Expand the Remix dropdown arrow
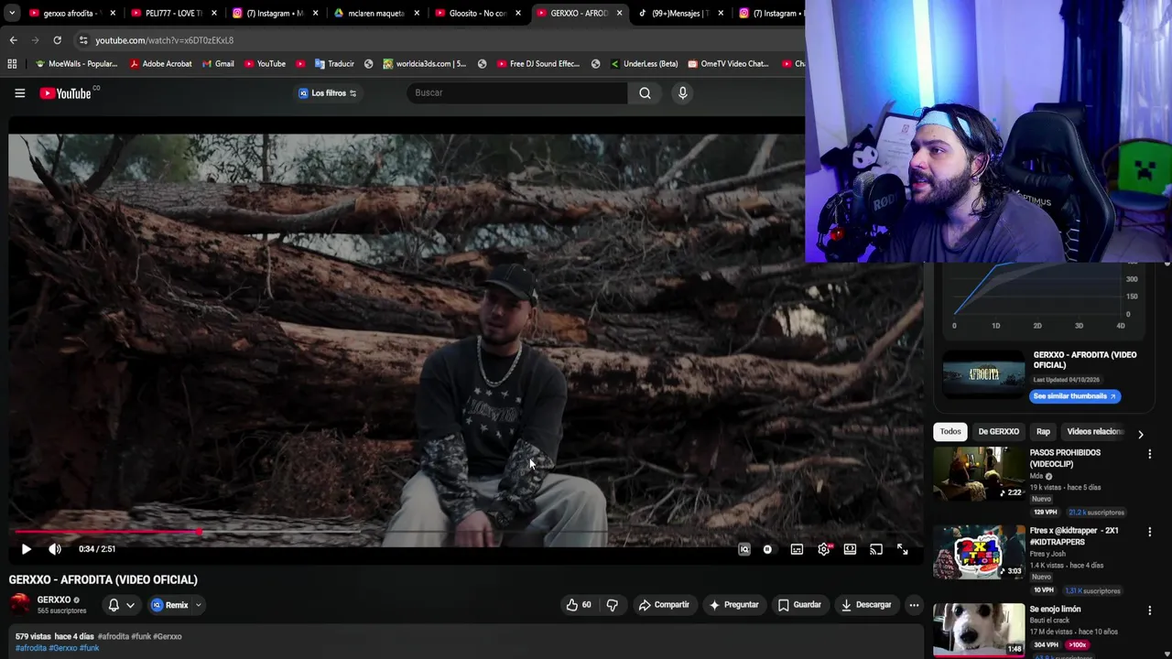The width and height of the screenshot is (1172, 659). point(198,605)
